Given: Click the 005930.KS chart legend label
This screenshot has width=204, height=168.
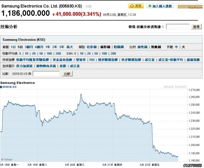Looking at the screenshot, I should coord(10,87).
